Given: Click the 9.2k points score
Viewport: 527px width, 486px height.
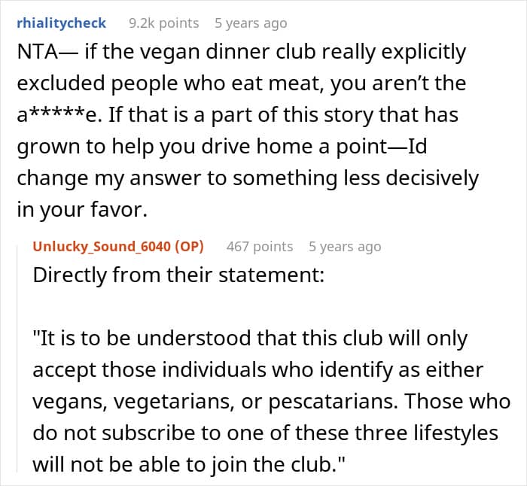Looking at the screenshot, I should pyautogui.click(x=163, y=23).
